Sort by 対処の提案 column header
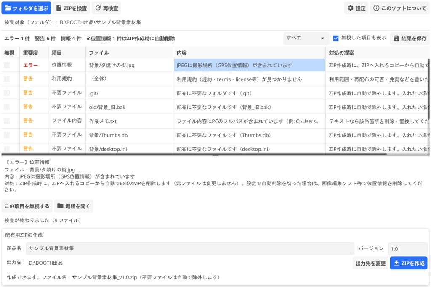431x287 pixels. point(378,53)
